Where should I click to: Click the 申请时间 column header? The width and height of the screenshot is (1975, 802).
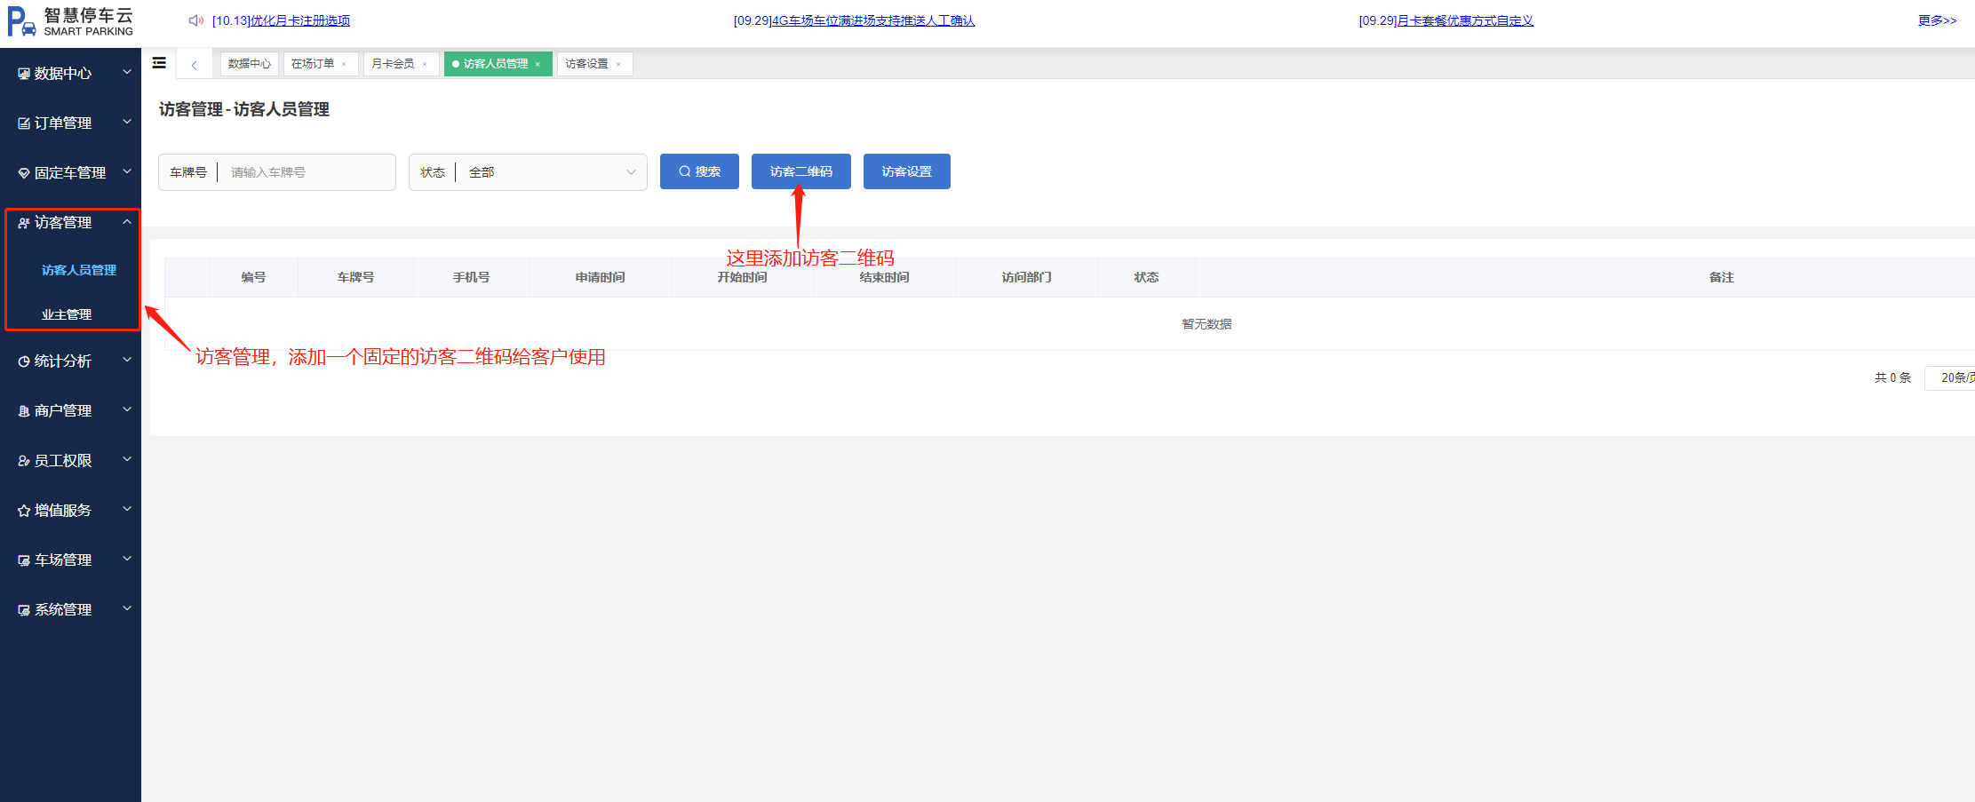click(600, 277)
